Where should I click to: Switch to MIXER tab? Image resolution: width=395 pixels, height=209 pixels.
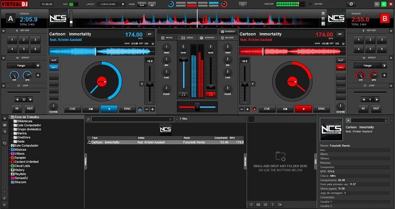click(167, 38)
